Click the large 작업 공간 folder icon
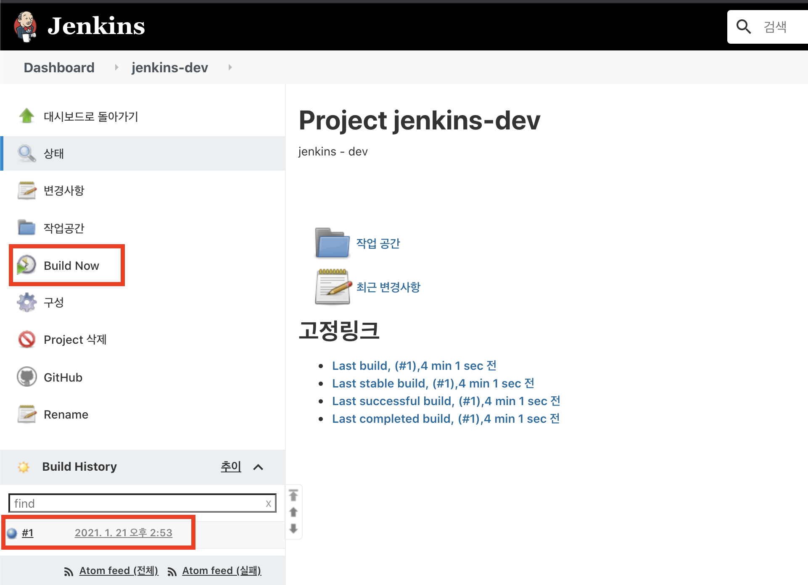 [332, 243]
